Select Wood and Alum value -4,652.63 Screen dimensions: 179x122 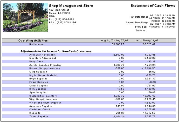click(x=149, y=103)
